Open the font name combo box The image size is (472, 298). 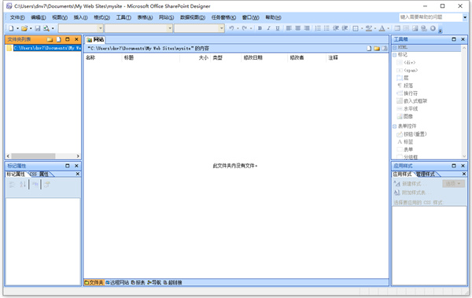click(138, 28)
